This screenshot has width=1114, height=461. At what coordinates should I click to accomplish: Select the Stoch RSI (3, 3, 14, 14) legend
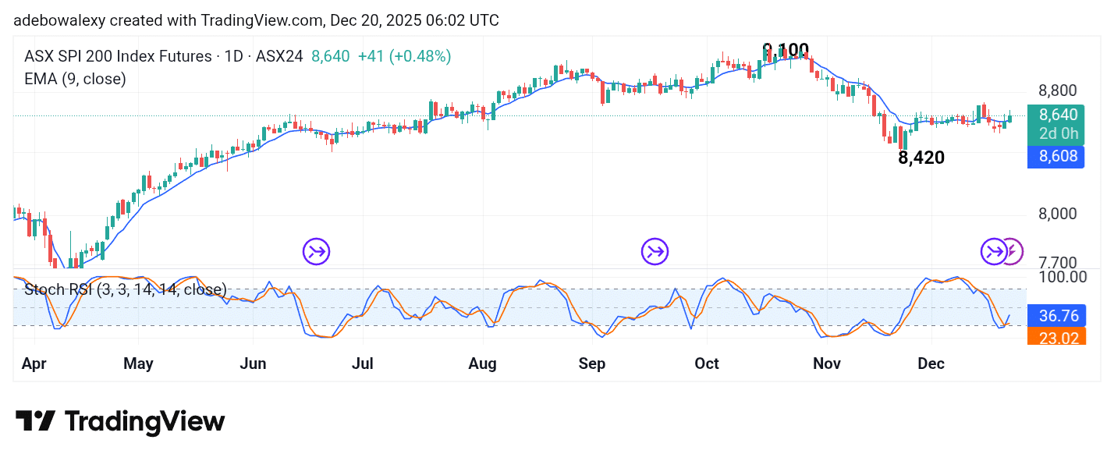click(125, 289)
